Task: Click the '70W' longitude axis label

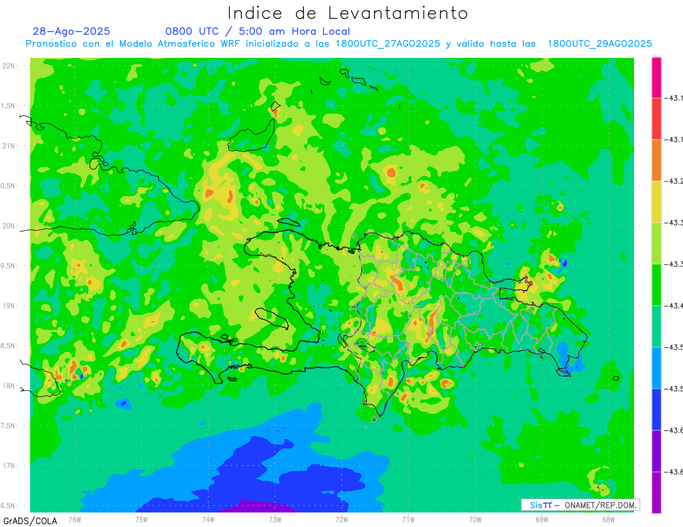Action: [475, 519]
